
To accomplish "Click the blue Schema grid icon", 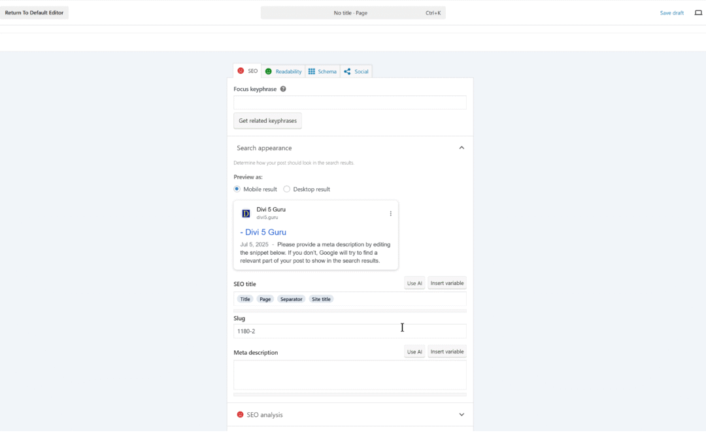I will (x=313, y=71).
